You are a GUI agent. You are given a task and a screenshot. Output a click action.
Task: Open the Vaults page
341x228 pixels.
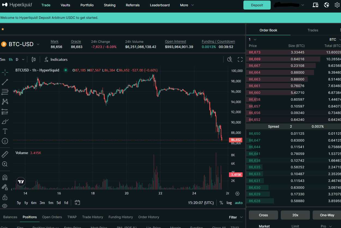[65, 5]
